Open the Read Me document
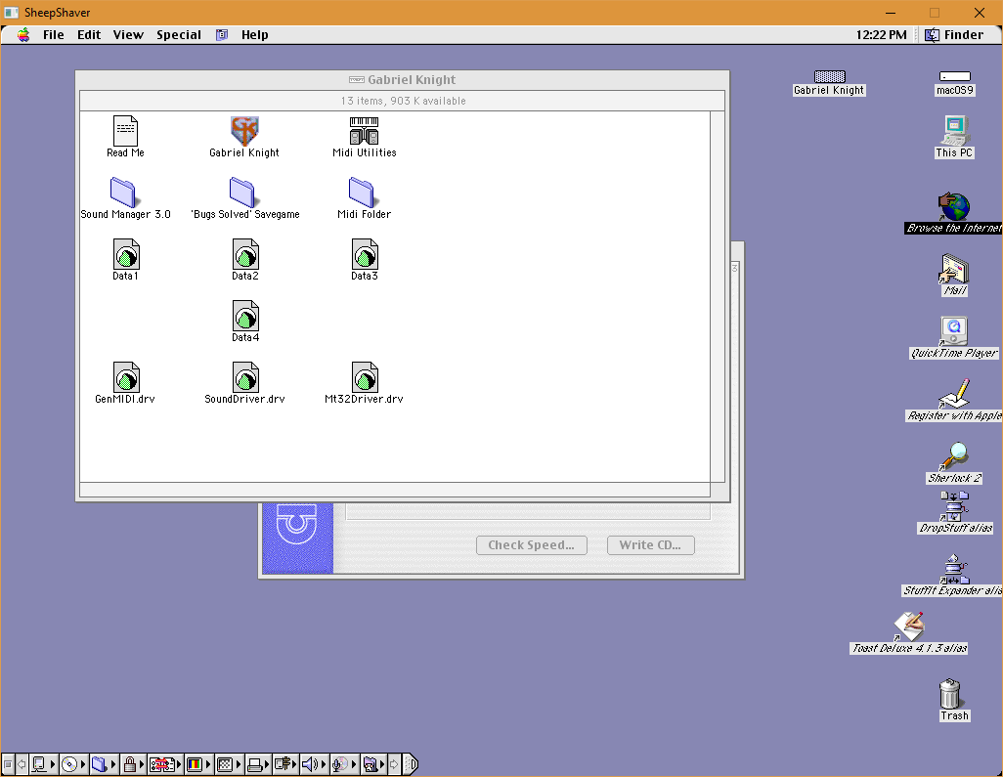 125,130
